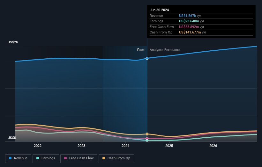
Task: Toggle the Revenue legend button
Action: point(18,158)
